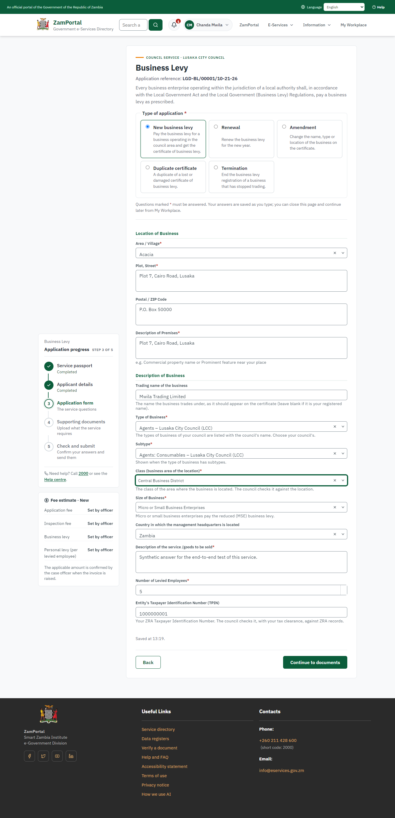Open the Service directory footer link
The image size is (395, 818).
(158, 729)
